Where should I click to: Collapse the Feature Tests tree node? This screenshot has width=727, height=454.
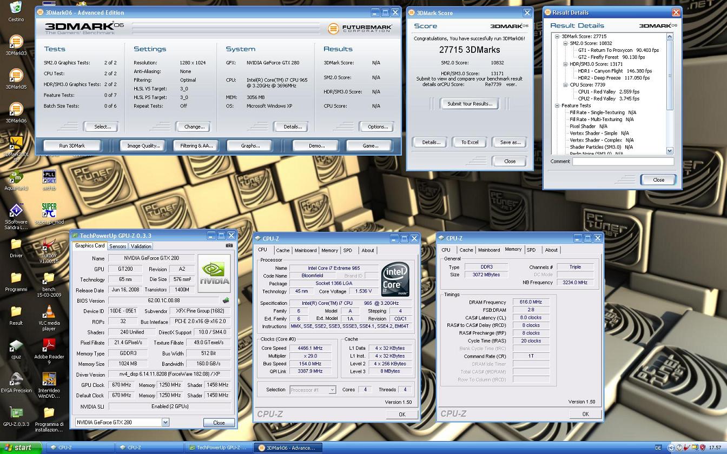coord(557,105)
